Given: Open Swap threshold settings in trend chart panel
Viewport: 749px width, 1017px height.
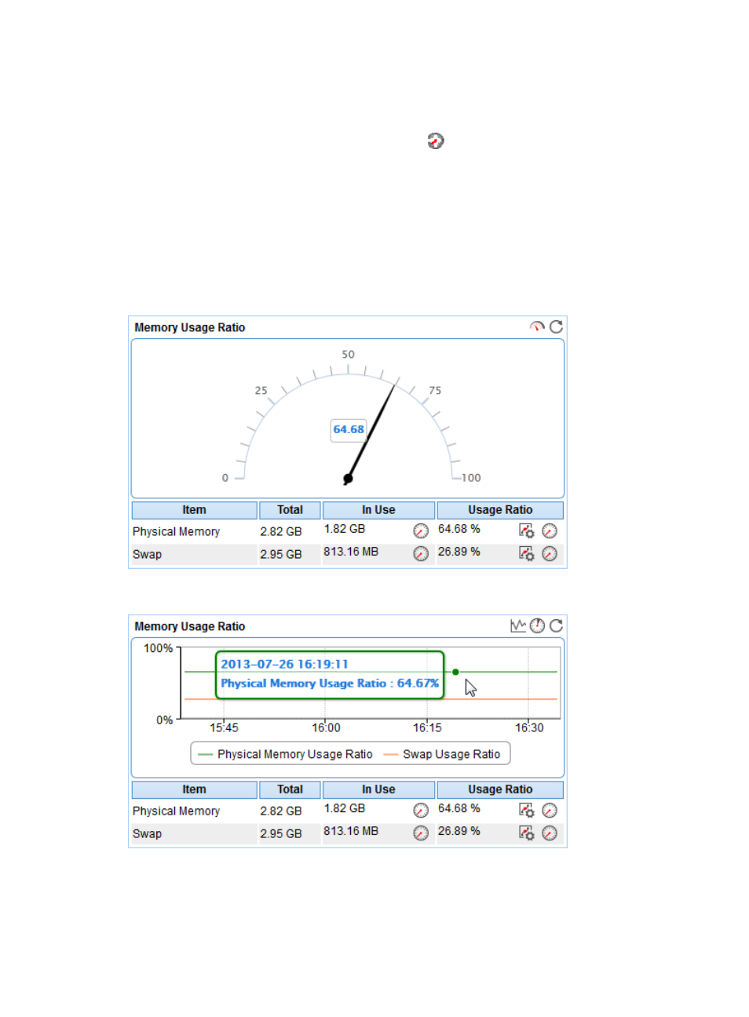Looking at the screenshot, I should (x=526, y=833).
